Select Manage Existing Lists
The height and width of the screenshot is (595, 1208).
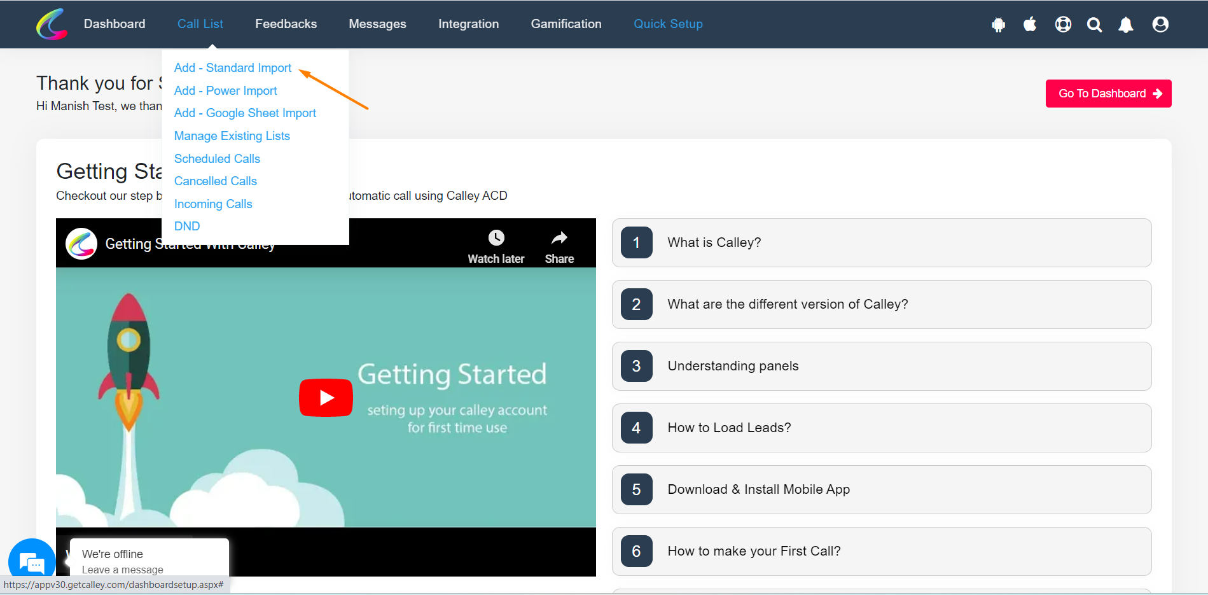(x=232, y=136)
